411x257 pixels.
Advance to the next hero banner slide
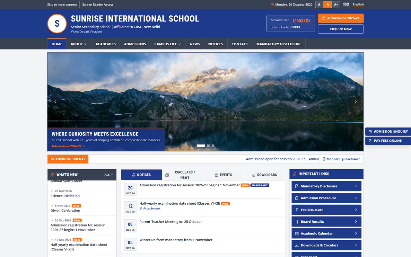coord(355,102)
